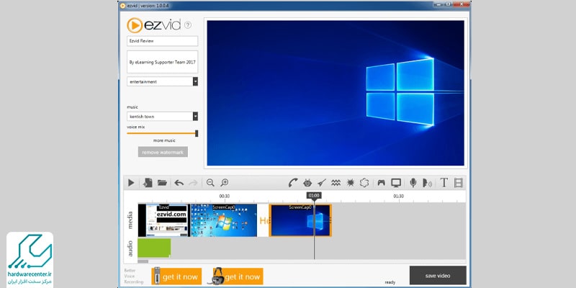Screen dimensions: 576x288
Task: Click the 'music' label
Action: click(x=132, y=107)
